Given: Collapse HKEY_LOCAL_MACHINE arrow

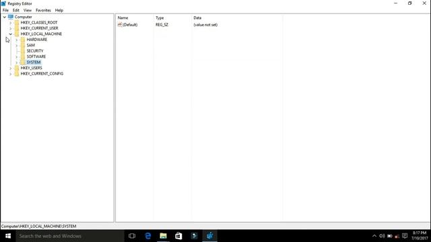Looking at the screenshot, I should click(11, 34).
